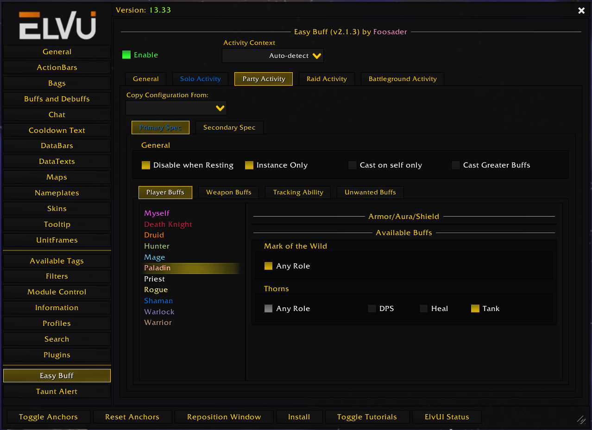Switch to Solo Activity tab

pos(201,79)
